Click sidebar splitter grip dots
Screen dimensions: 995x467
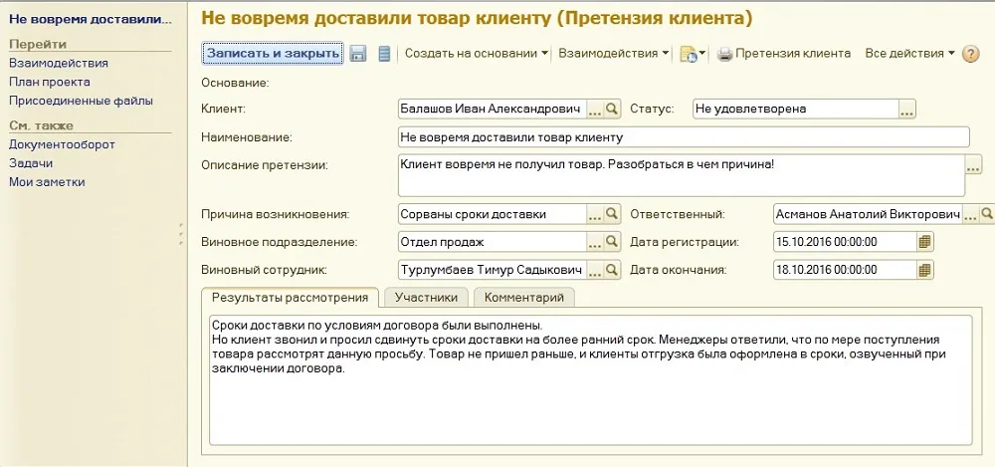(x=181, y=234)
